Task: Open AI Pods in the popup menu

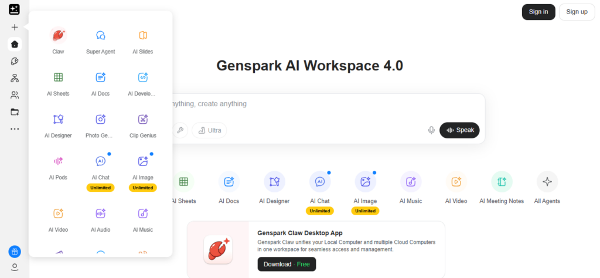Action: (x=58, y=167)
